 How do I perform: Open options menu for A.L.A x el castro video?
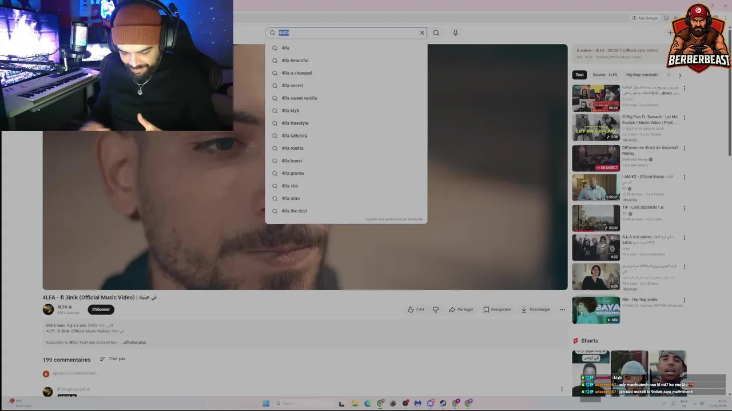(x=685, y=237)
